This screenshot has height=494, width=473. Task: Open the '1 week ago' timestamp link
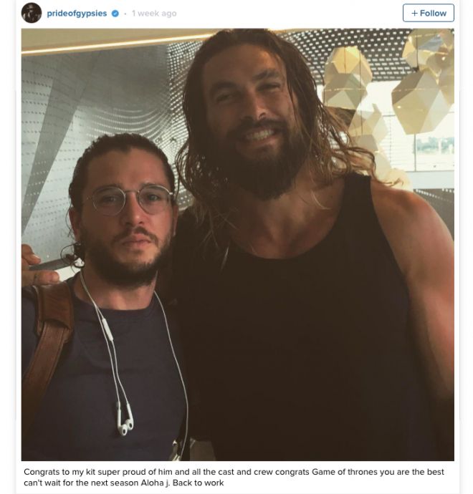tap(154, 14)
